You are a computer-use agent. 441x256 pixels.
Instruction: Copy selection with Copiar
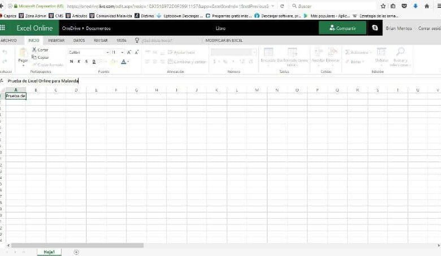coord(40,57)
